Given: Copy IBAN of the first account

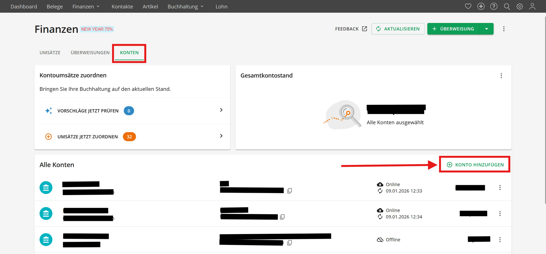Looking at the screenshot, I should coord(289,191).
